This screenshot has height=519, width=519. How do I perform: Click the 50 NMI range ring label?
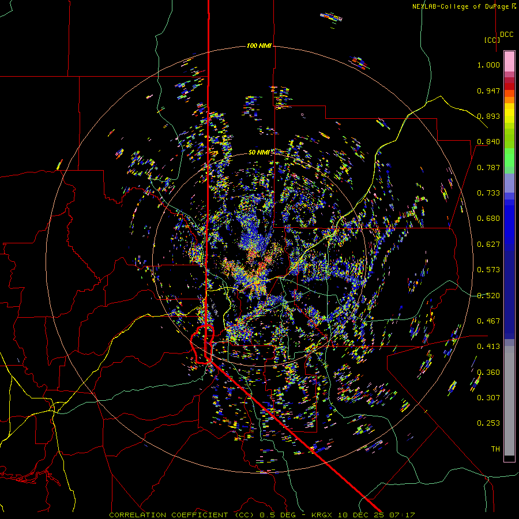coord(259,152)
